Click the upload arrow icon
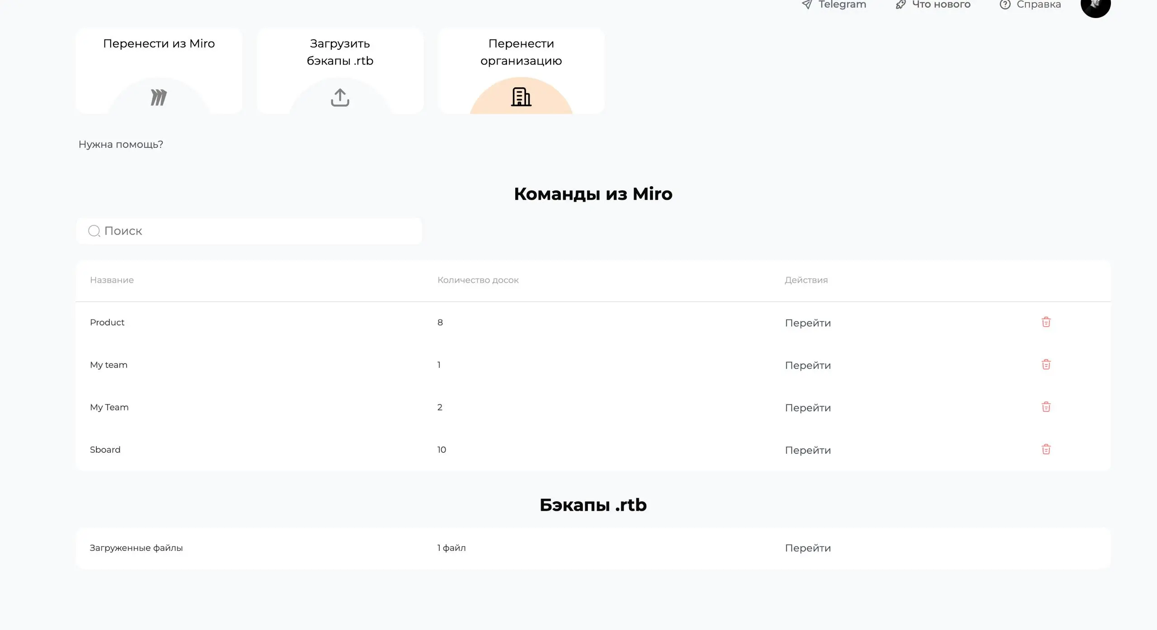The height and width of the screenshot is (630, 1157). pos(340,97)
